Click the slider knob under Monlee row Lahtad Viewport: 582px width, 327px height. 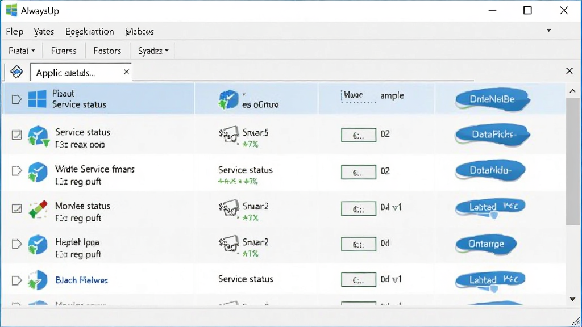[x=494, y=215]
